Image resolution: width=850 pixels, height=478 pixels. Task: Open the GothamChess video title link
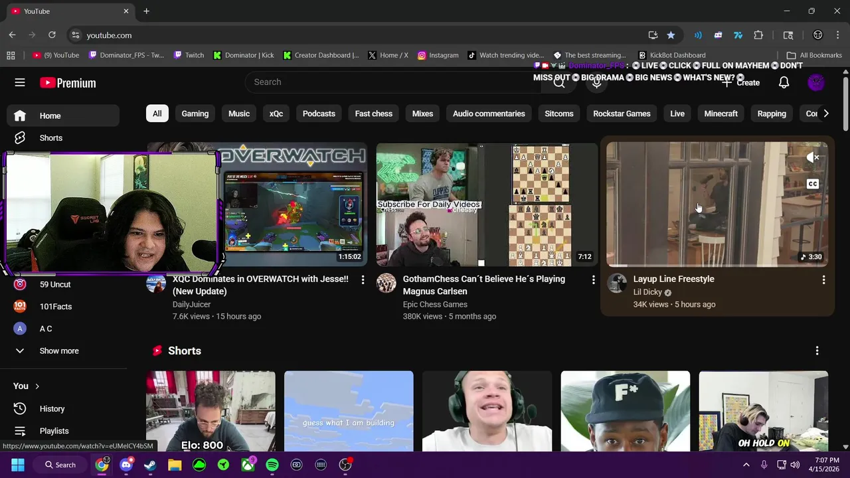(484, 285)
